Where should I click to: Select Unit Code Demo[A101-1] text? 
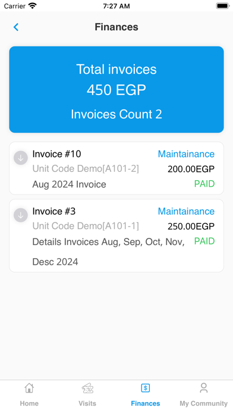[86, 226]
